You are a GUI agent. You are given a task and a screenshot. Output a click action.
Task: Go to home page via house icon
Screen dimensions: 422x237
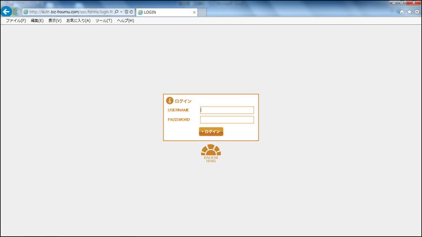(402, 12)
